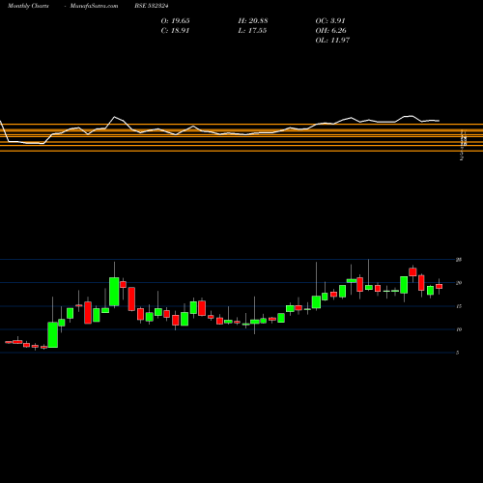Select the open value 'O: 19.65'

pyautogui.click(x=175, y=21)
